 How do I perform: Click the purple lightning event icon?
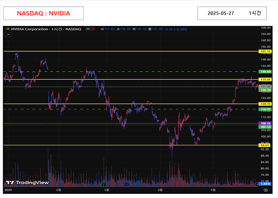pyautogui.click(x=257, y=185)
